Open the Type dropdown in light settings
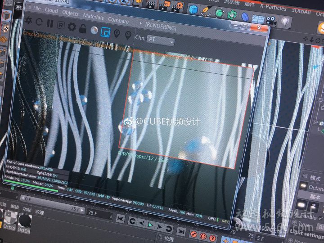Screen dimensions: 324x243 [320, 227]
